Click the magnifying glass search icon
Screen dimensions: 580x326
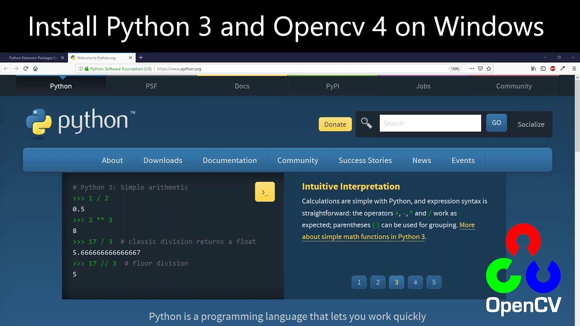(x=366, y=123)
